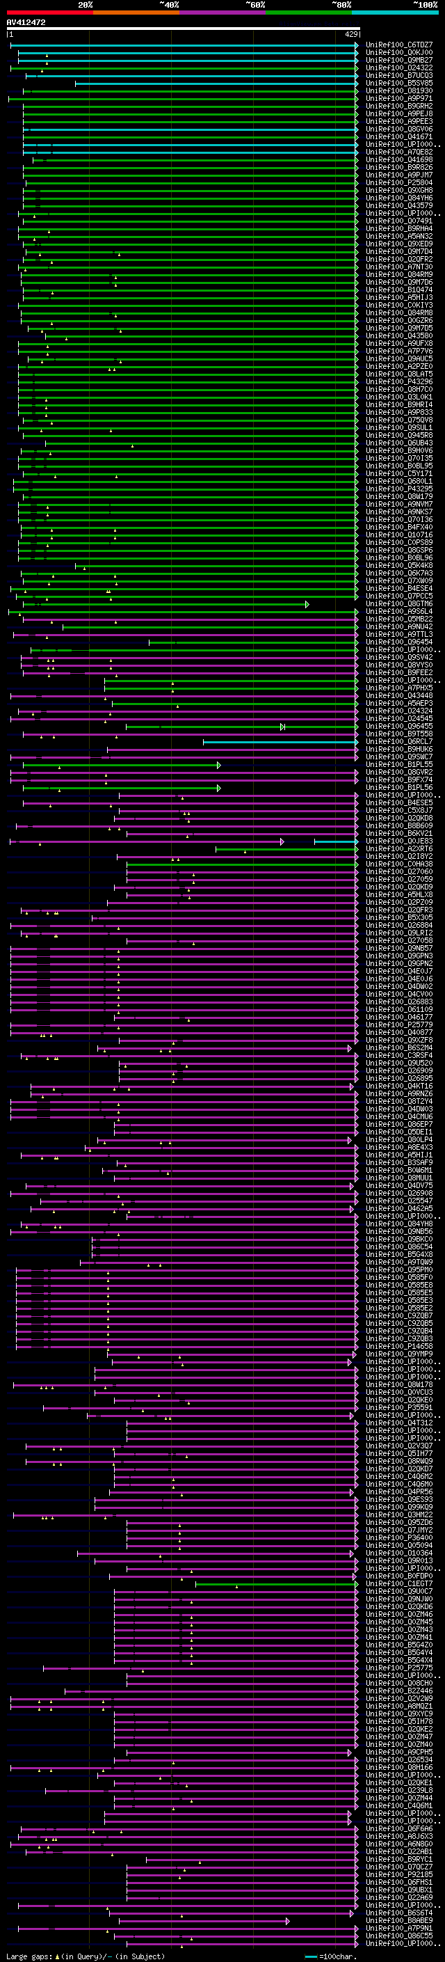Click the Large gaps legend text
The image size is (445, 1962).
point(86,1956)
